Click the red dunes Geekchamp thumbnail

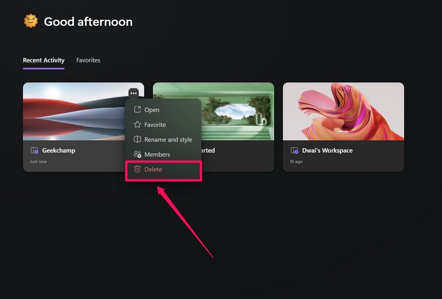coord(72,110)
